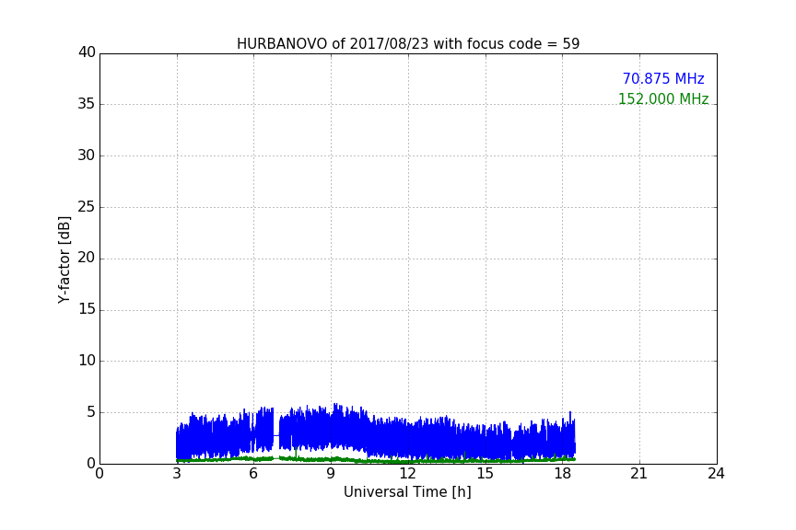Click the "Universal Time [h]" axis label
The width and height of the screenshot is (796, 530).
coord(407,492)
